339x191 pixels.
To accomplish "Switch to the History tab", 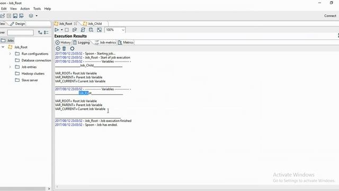I will (63, 42).
